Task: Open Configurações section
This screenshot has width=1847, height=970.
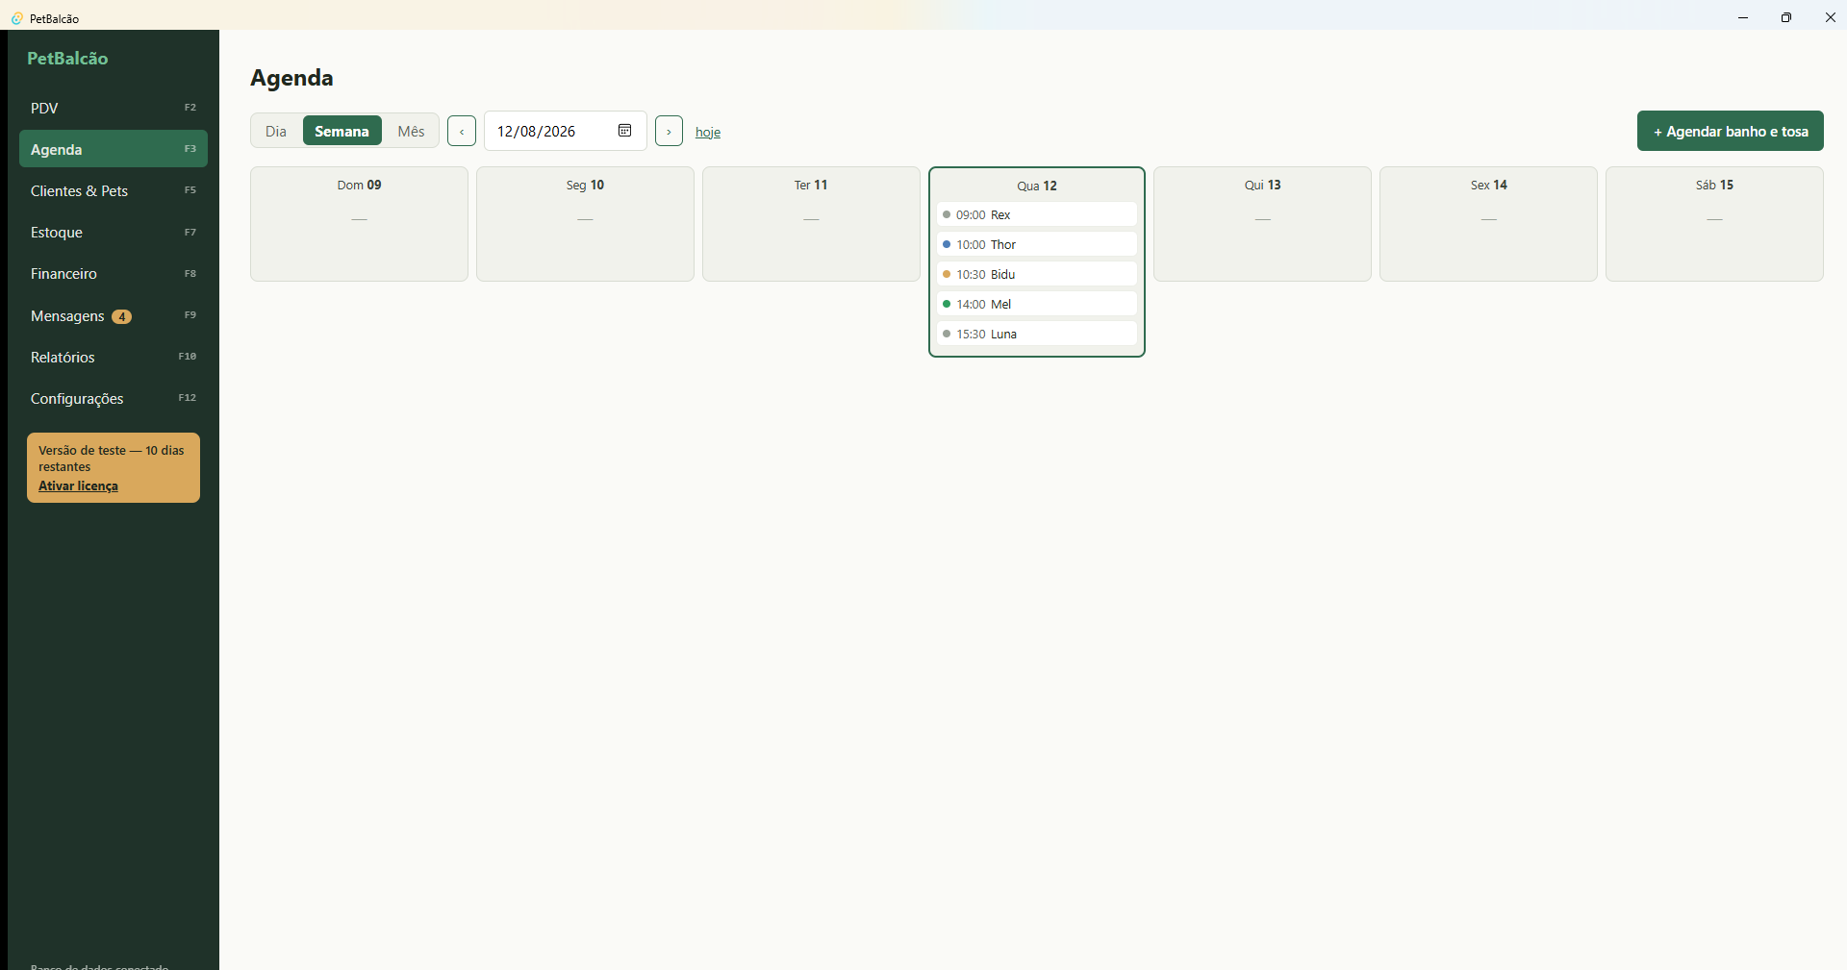Action: pyautogui.click(x=114, y=398)
